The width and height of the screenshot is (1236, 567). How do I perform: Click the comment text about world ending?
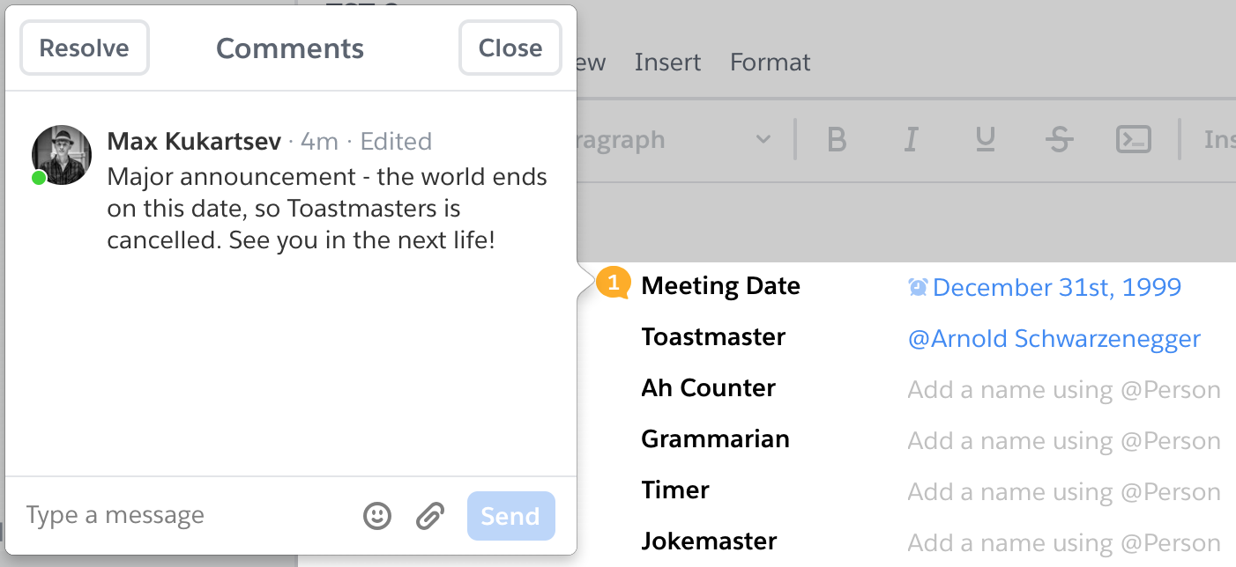coord(327,209)
